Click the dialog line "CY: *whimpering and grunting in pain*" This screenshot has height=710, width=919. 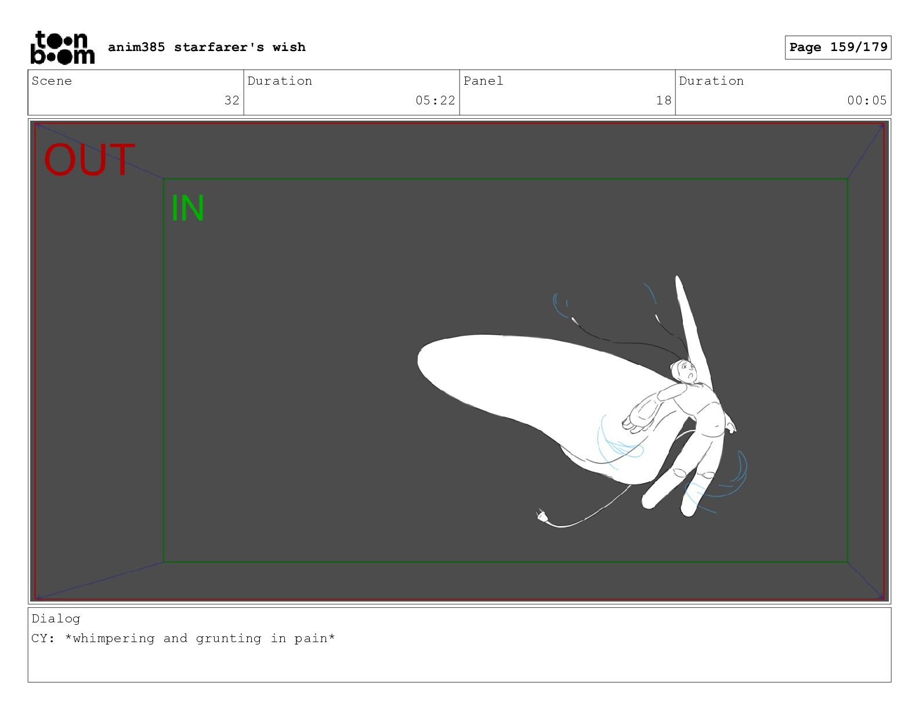[183, 639]
